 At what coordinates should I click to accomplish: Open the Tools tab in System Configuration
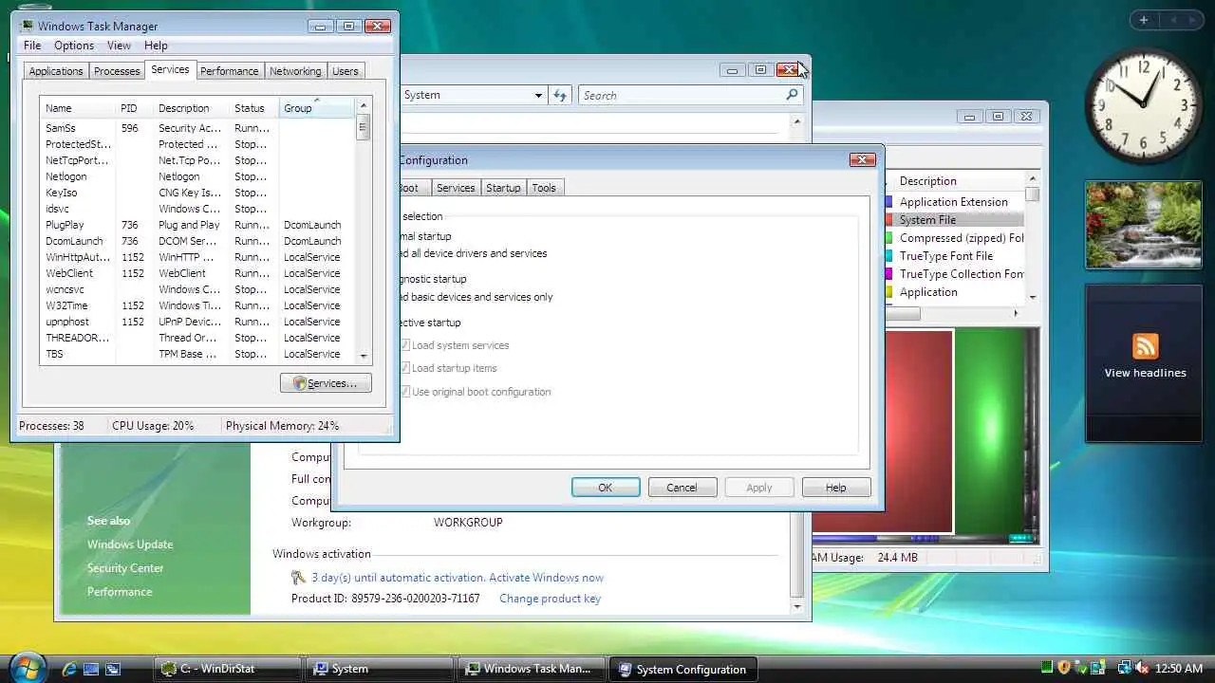pos(544,188)
